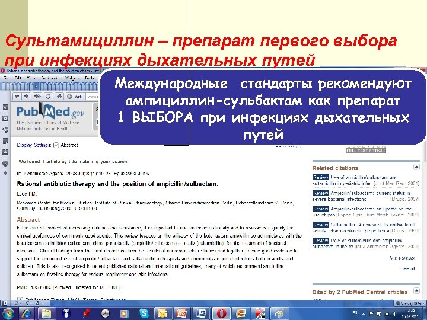Open Opera's Widgets menu
This screenshot has width=427, height=320.
(72, 78)
